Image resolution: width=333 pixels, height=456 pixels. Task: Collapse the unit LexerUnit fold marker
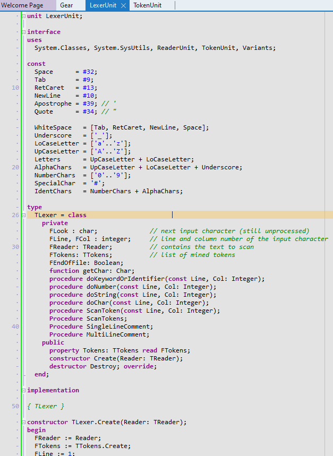pos(23,16)
